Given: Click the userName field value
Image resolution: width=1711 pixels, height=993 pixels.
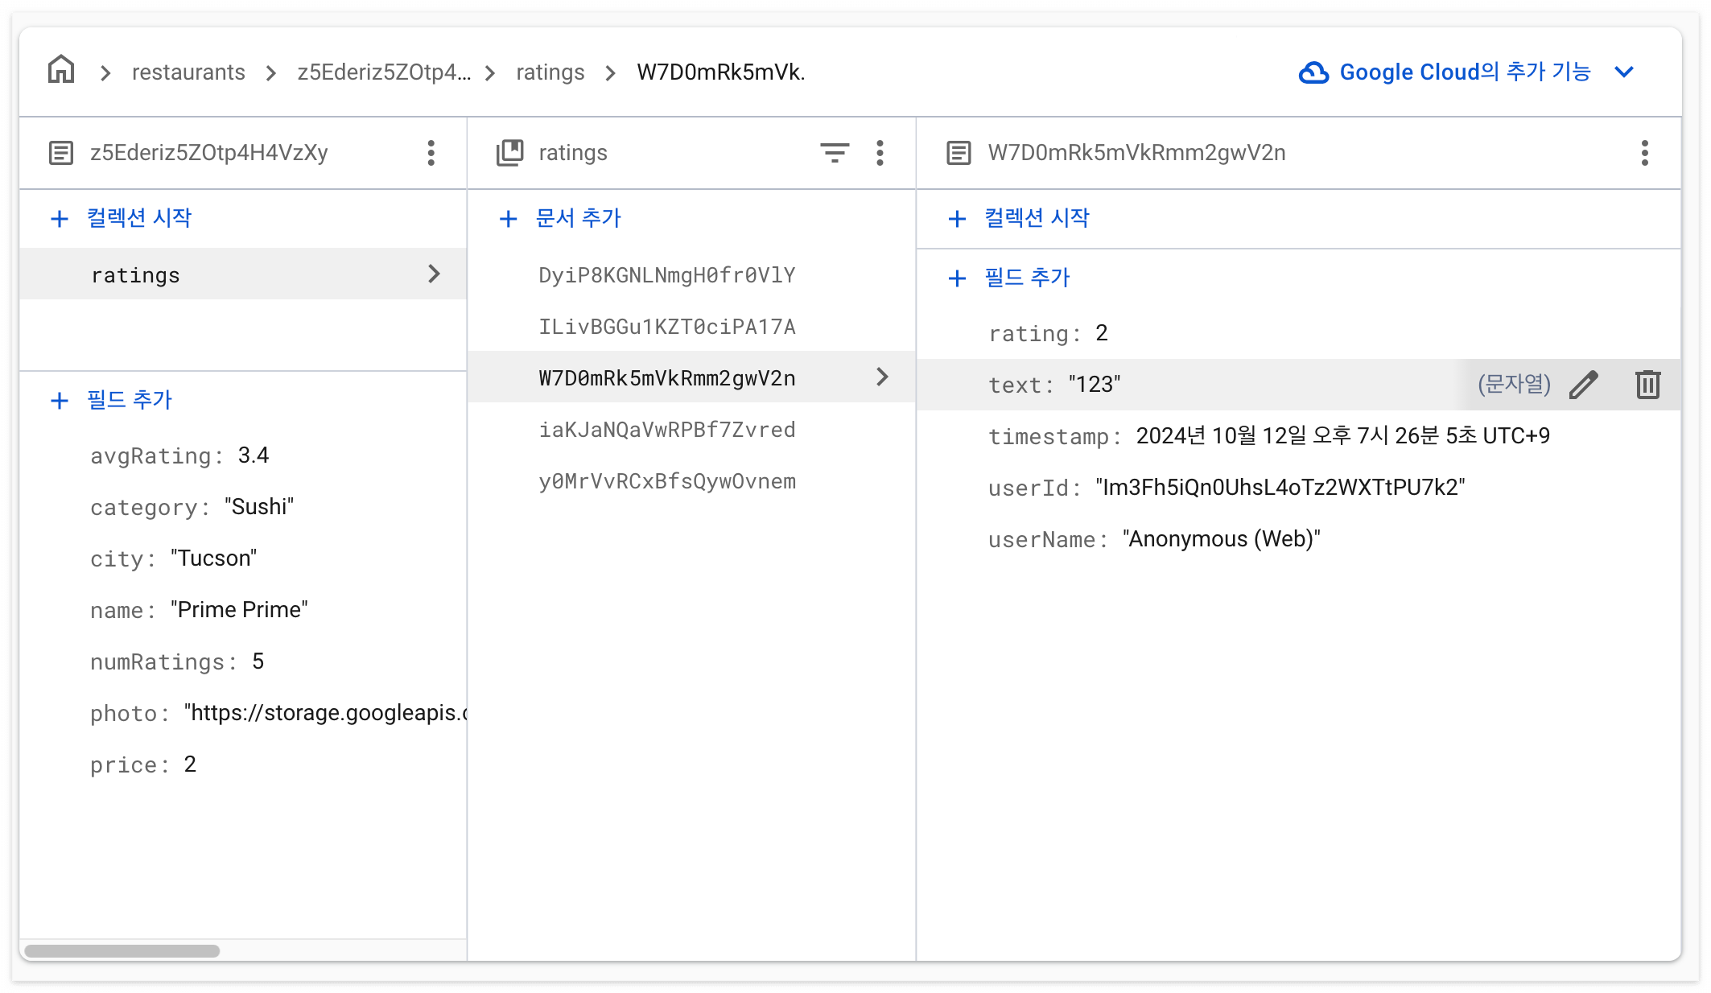Looking at the screenshot, I should tap(1221, 539).
